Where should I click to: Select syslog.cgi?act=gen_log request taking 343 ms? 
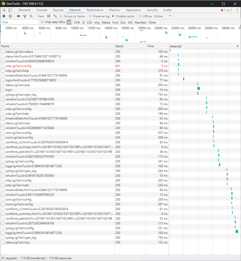pos(84,171)
